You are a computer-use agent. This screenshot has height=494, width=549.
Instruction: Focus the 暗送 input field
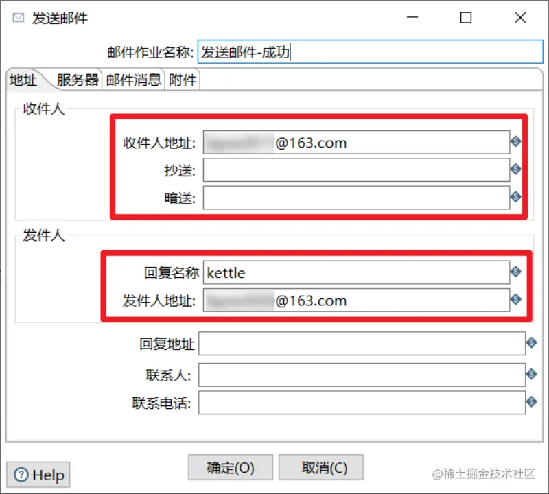(x=356, y=198)
